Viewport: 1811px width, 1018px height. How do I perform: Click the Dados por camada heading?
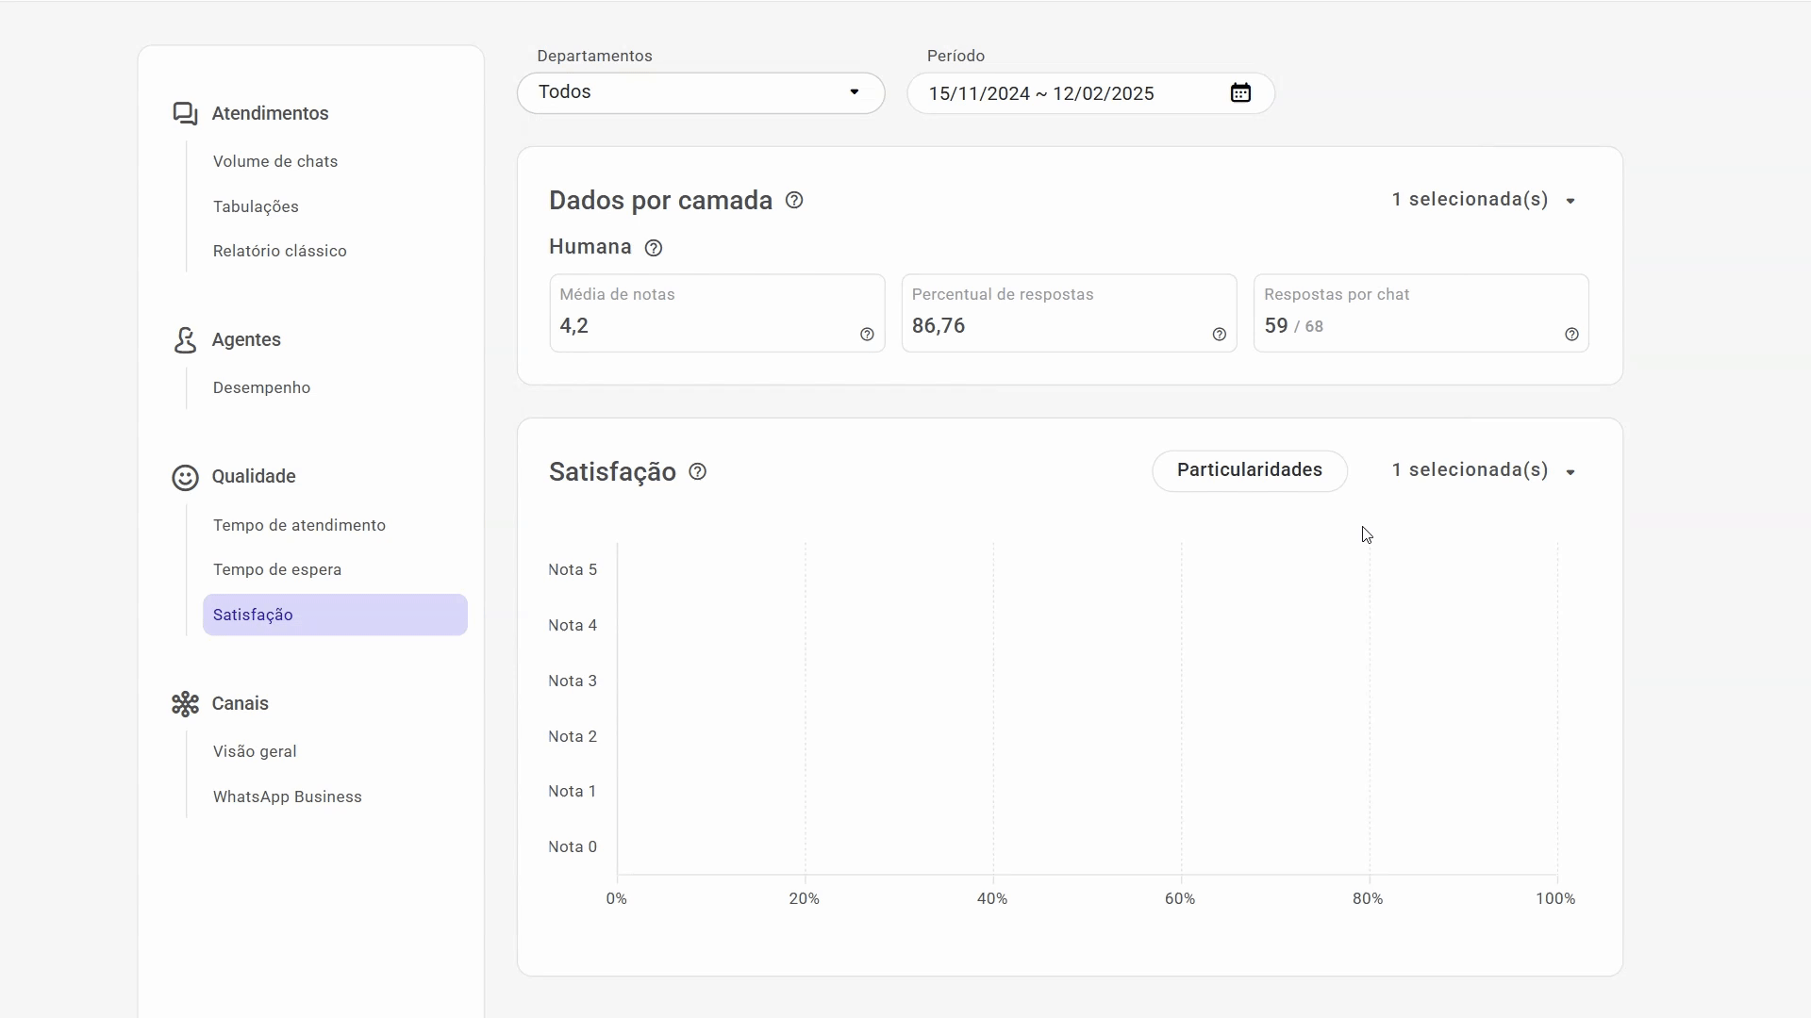coord(660,200)
